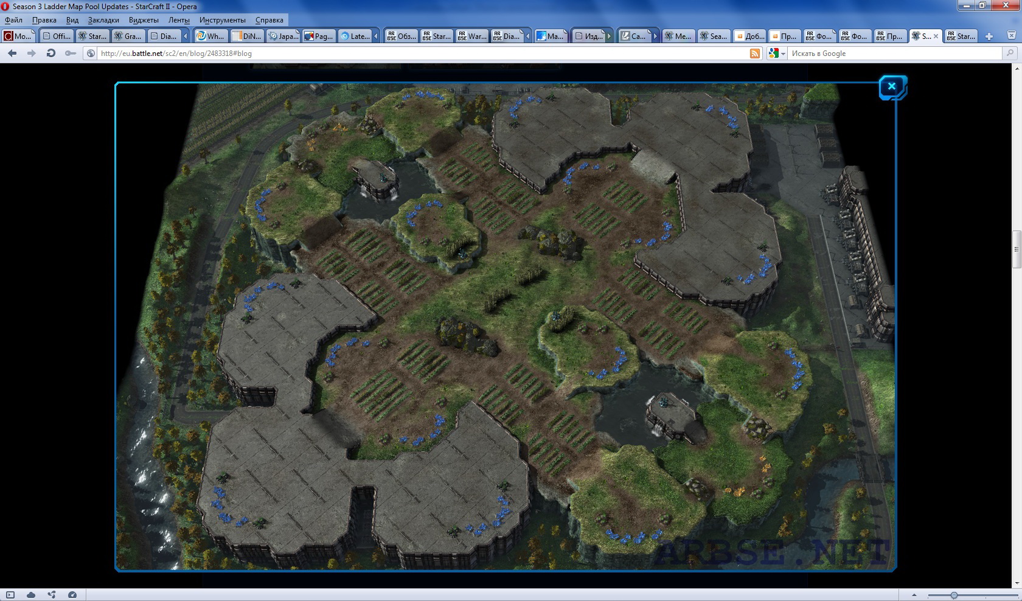Image resolution: width=1022 pixels, height=601 pixels.
Task: Go back to the previous page
Action: 12,54
